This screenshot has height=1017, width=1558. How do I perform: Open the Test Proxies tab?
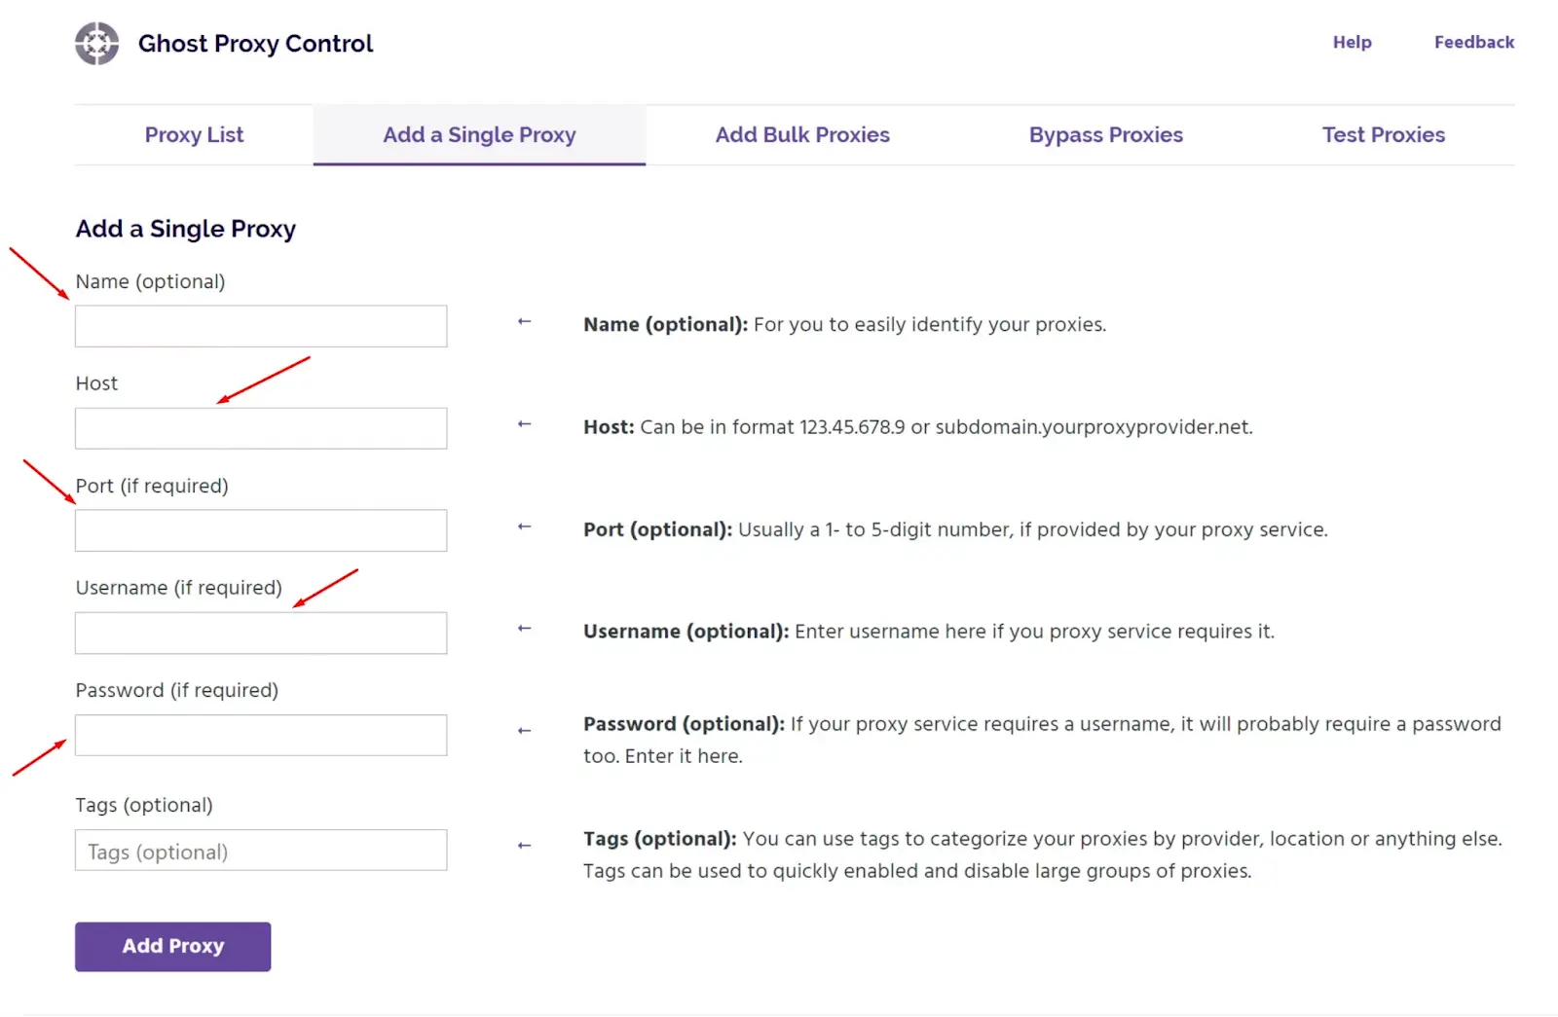[x=1383, y=135]
